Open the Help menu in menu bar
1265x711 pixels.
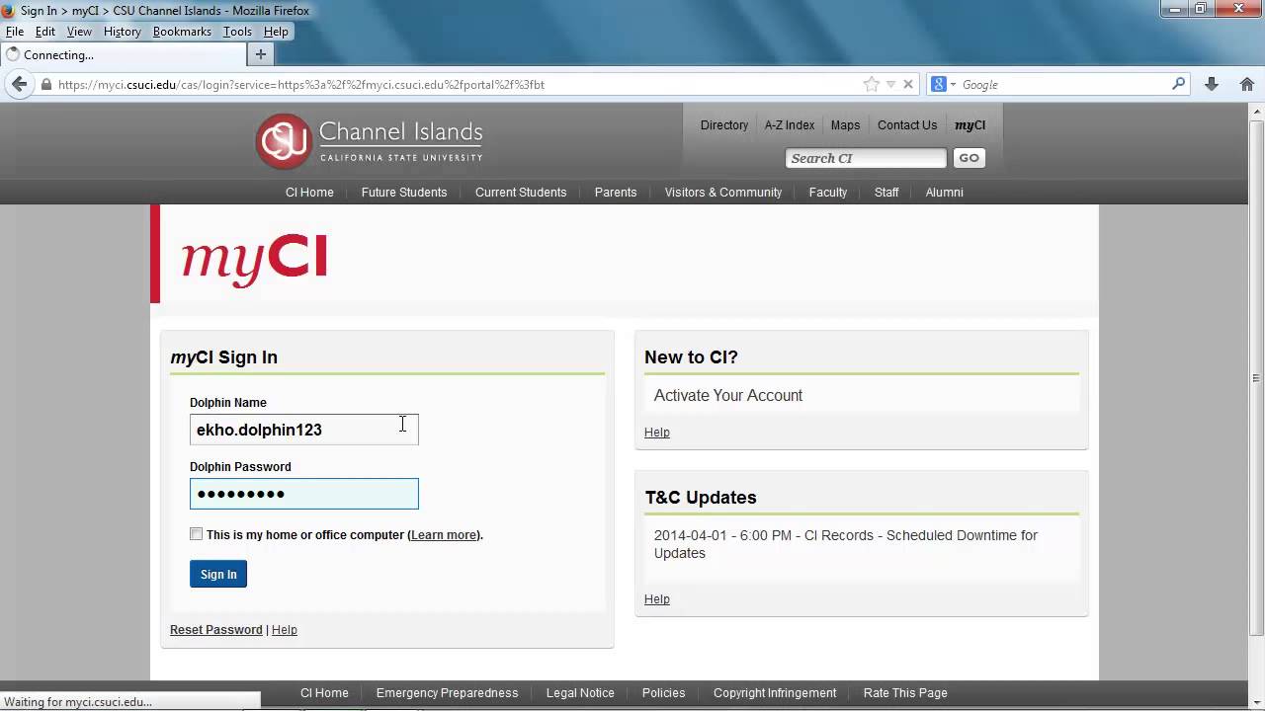276,32
